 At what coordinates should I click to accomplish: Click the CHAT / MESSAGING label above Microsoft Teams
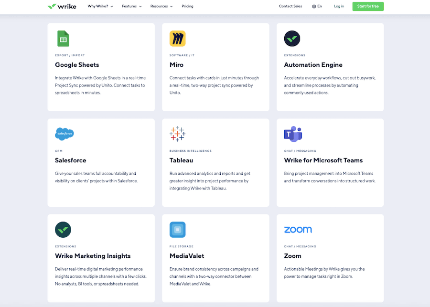pos(300,151)
